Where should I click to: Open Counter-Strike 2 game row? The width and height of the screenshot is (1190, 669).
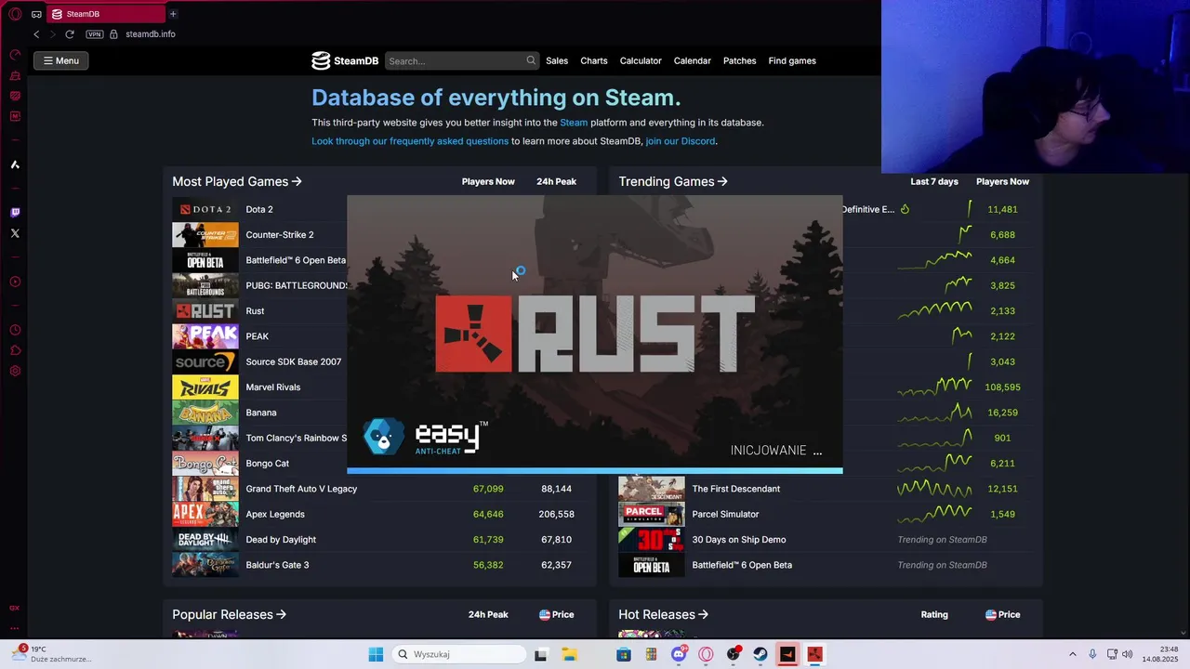tap(280, 235)
